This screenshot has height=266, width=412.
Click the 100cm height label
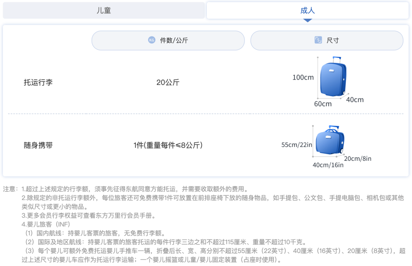pos(303,77)
